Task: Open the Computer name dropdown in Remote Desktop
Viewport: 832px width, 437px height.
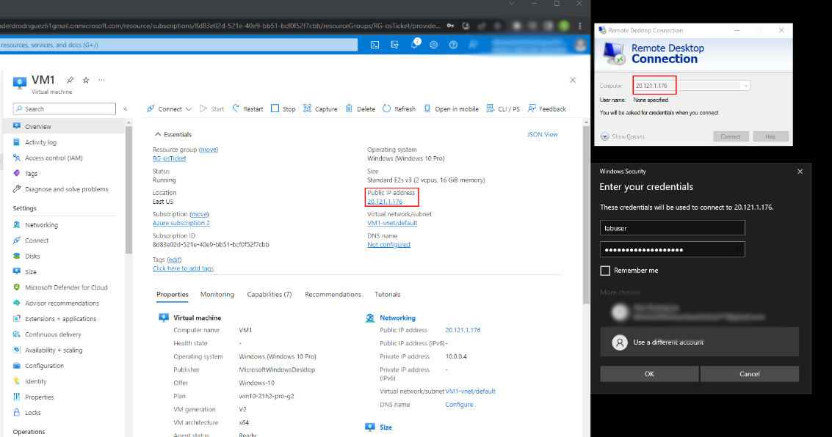Action: tap(744, 85)
